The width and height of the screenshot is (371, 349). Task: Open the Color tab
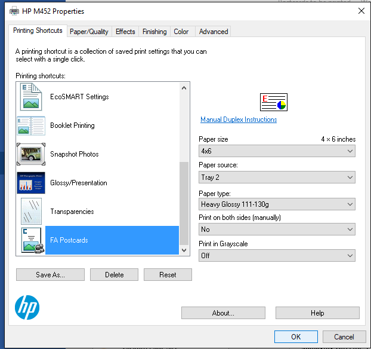point(181,32)
